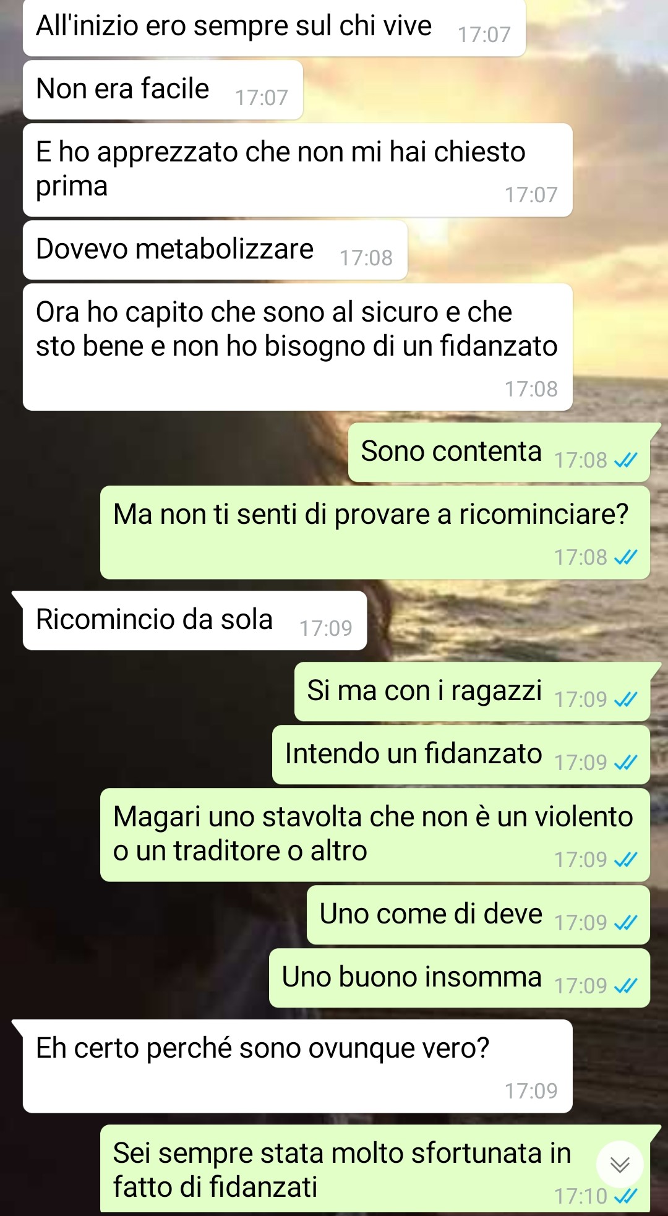Select message 'Dovevo metabolizzare'
Screen dimensions: 668x1216
pos(215,250)
